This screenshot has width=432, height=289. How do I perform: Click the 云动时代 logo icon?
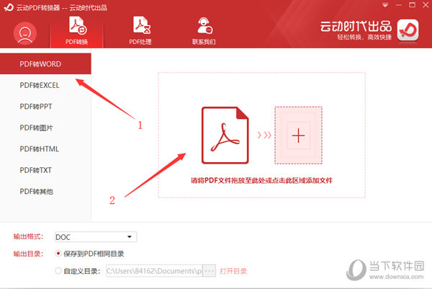tap(408, 30)
